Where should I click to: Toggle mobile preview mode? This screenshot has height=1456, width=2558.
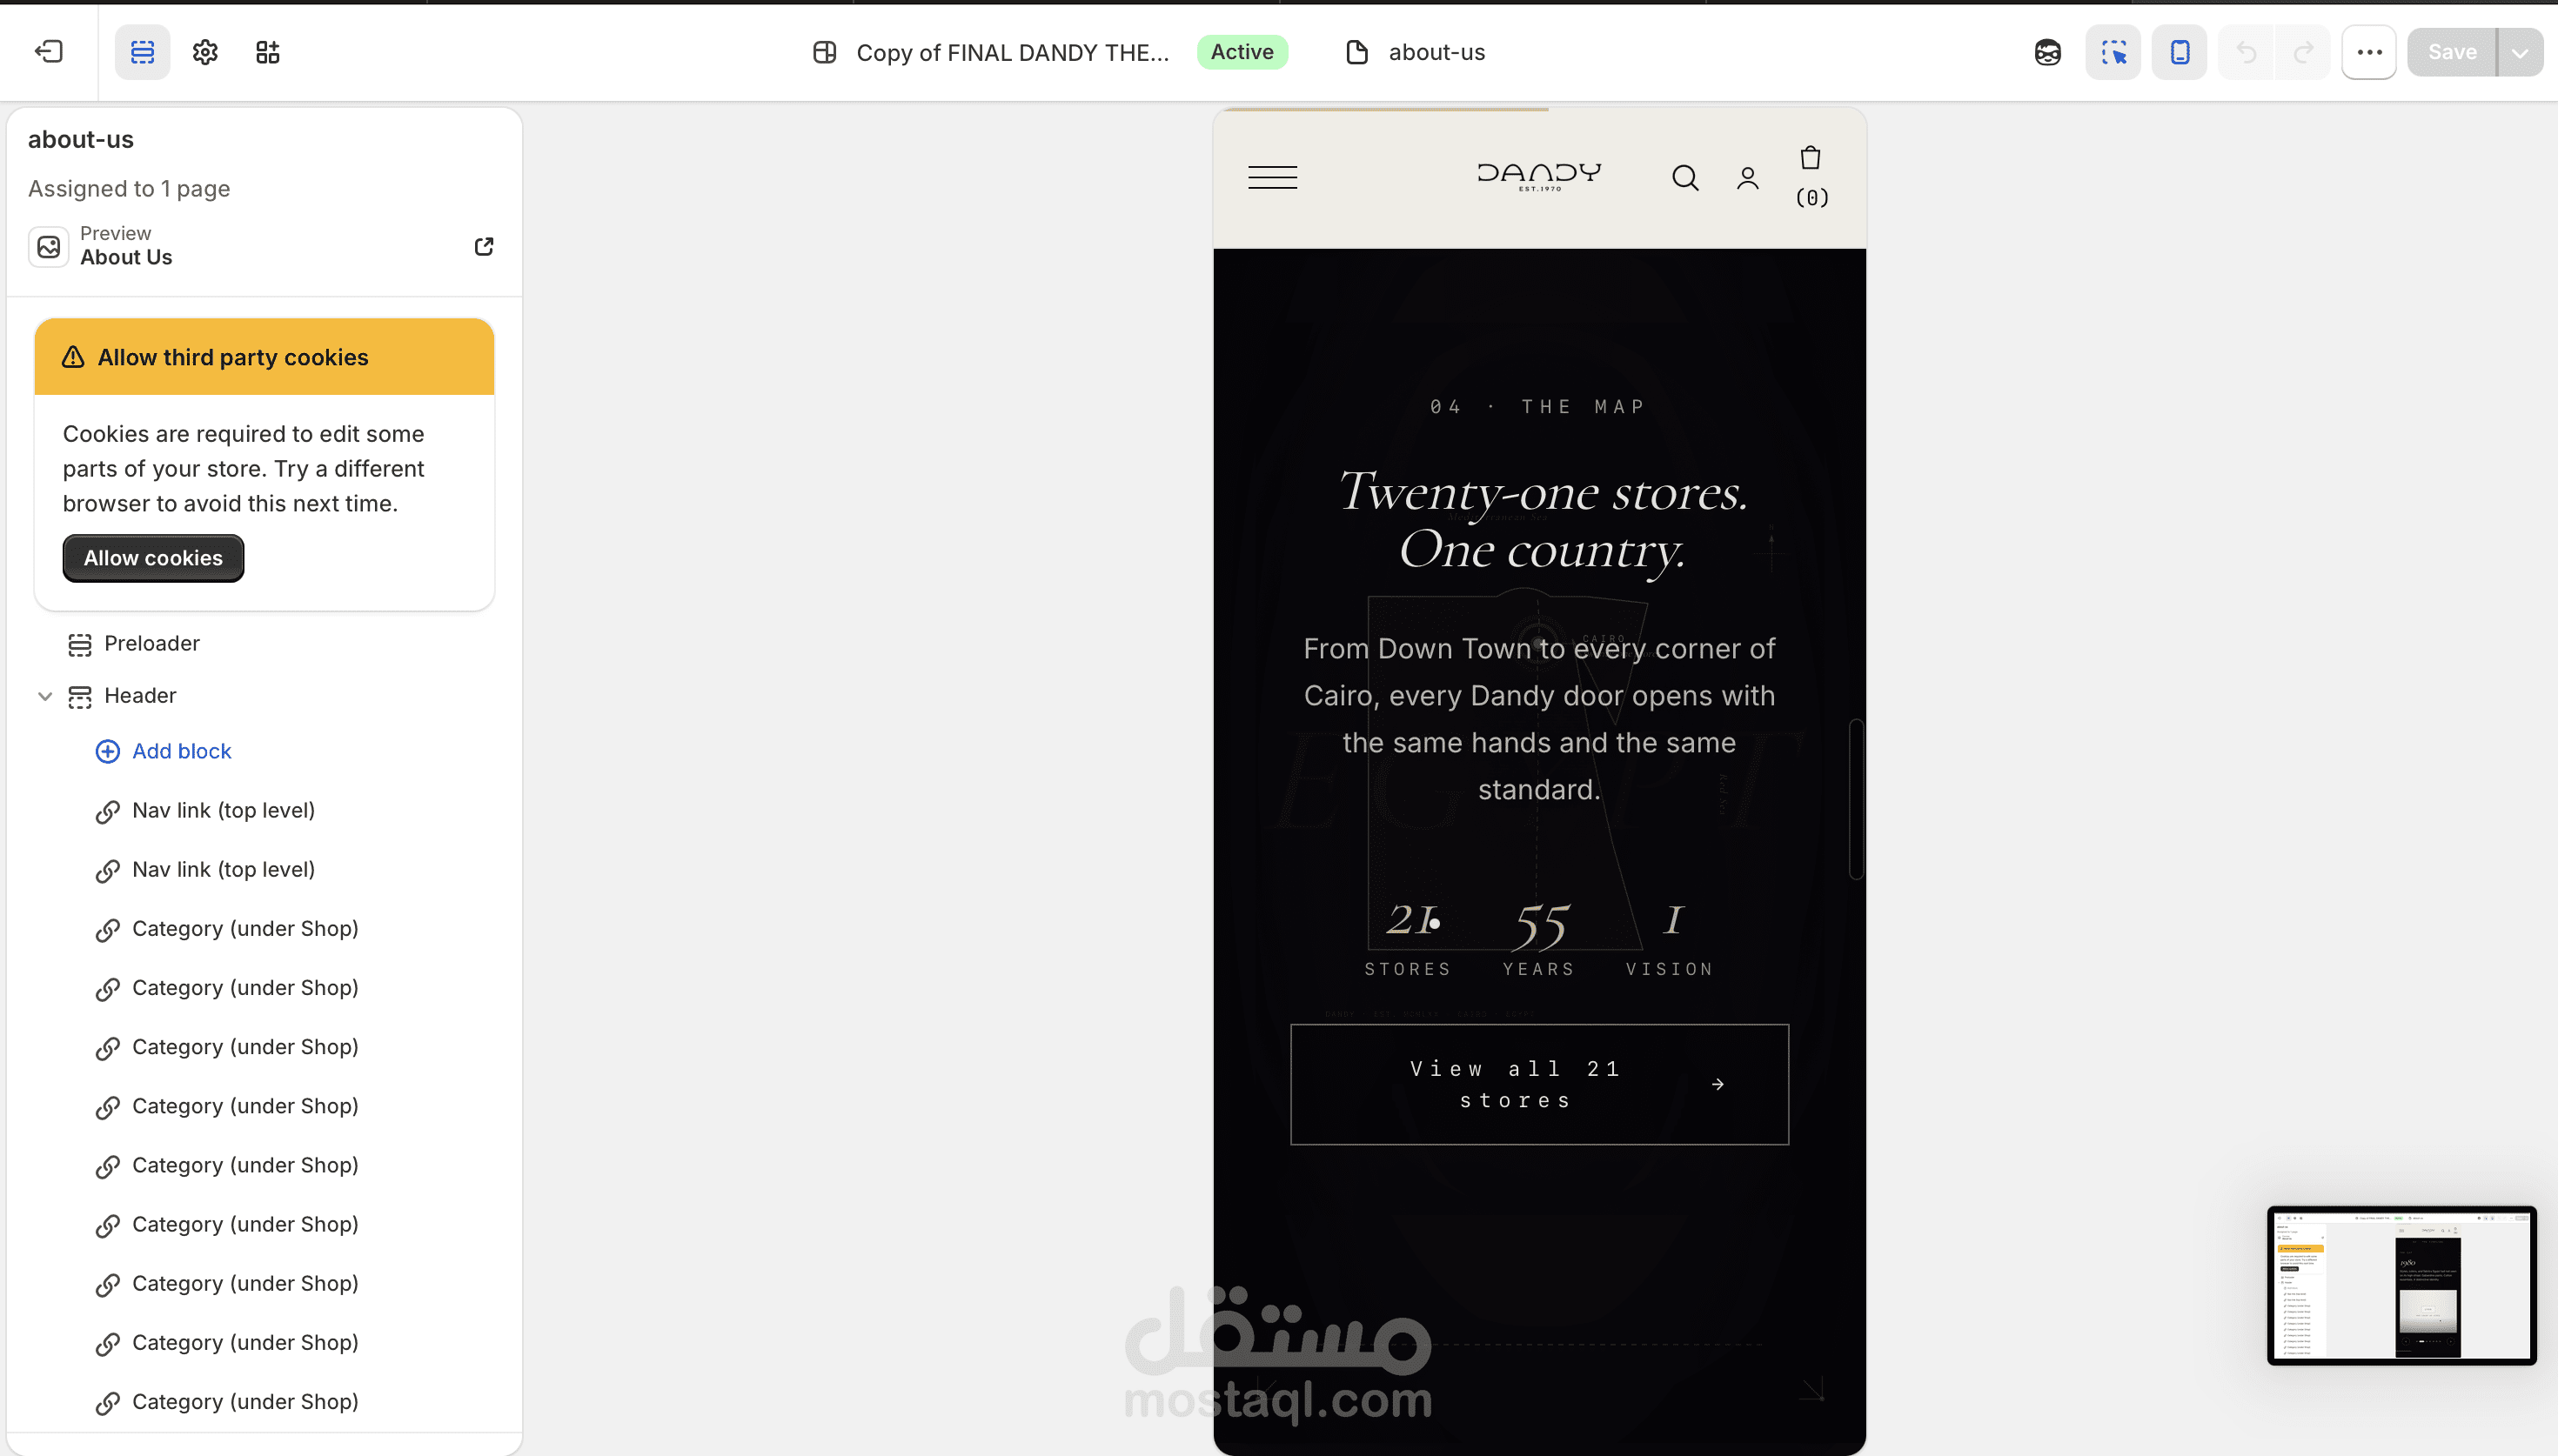pos(2179,52)
